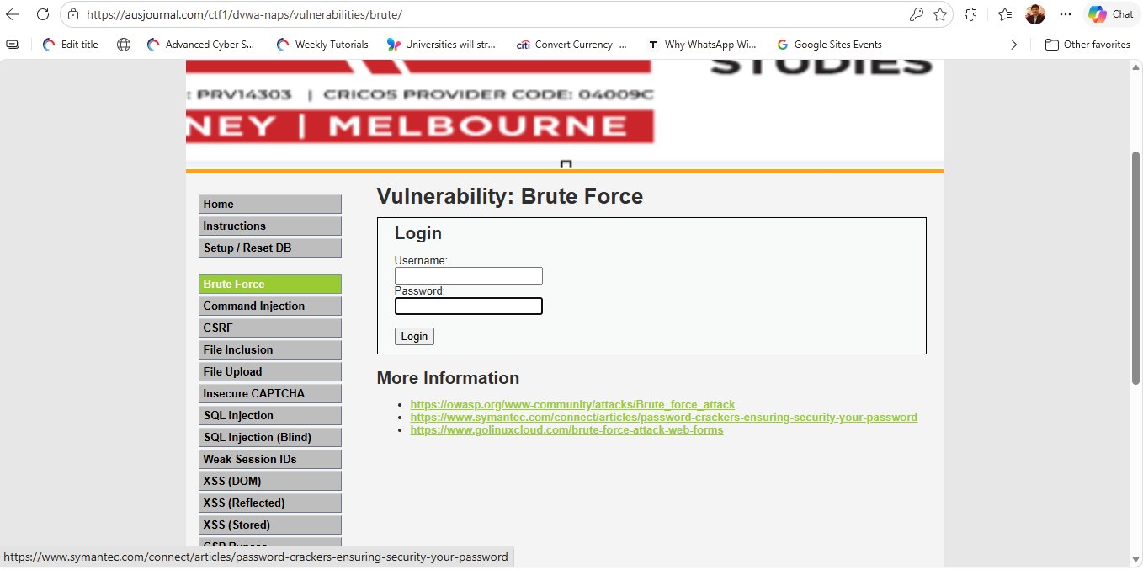Viewport: 1143px width, 570px height.
Task: Open the CSRF menu item
Action: 270,328
